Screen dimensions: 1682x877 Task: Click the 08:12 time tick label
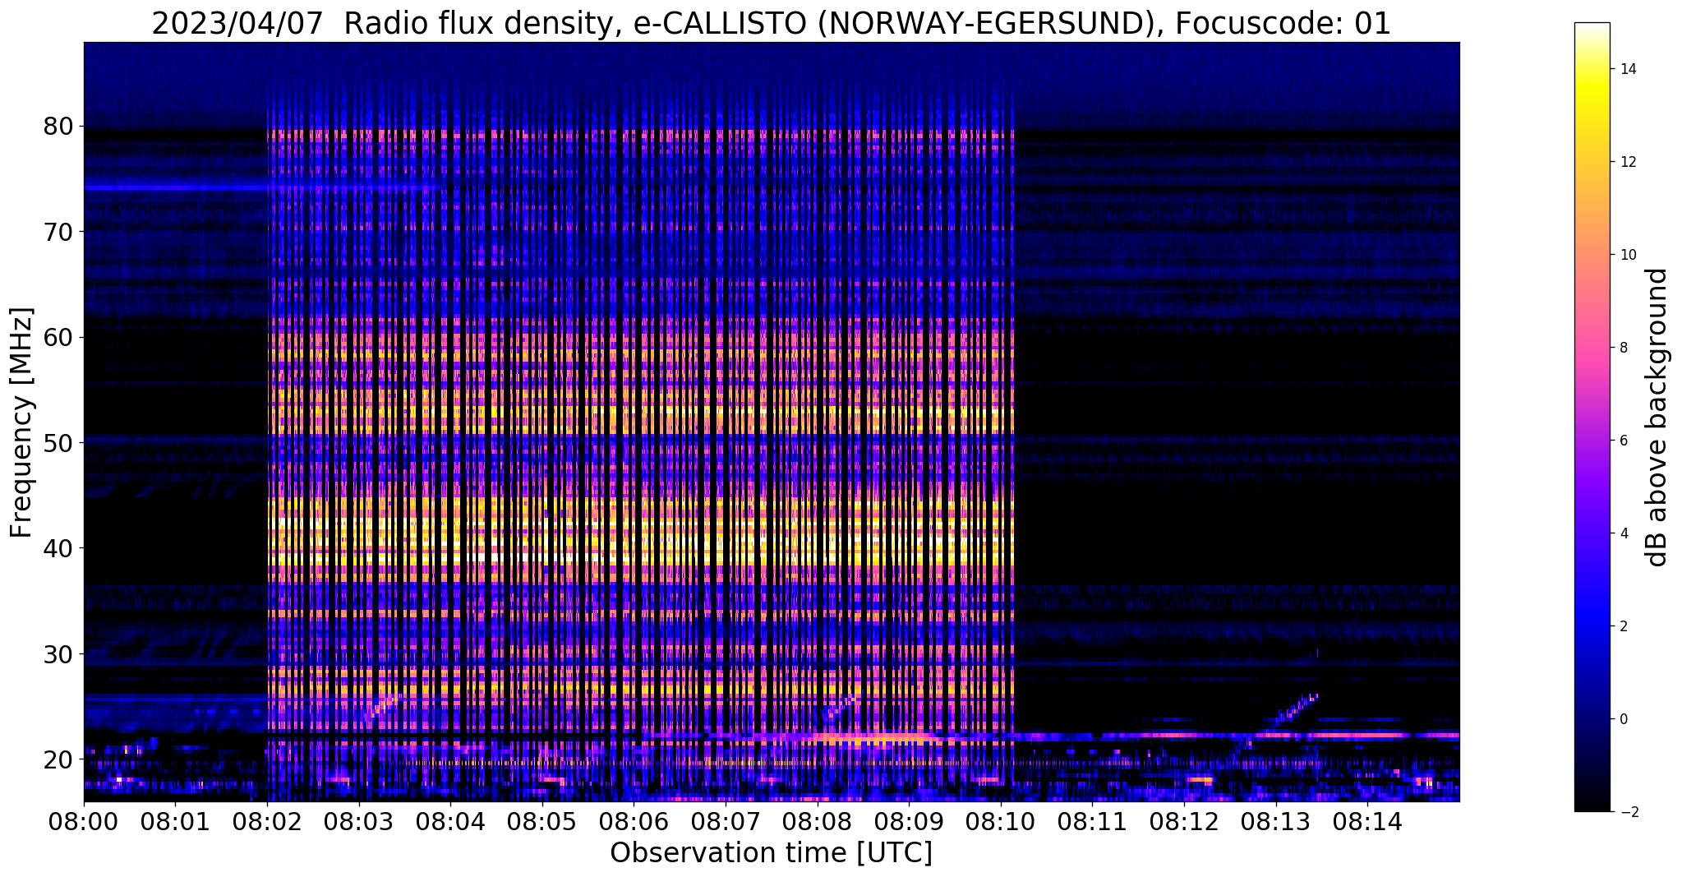click(x=1184, y=821)
